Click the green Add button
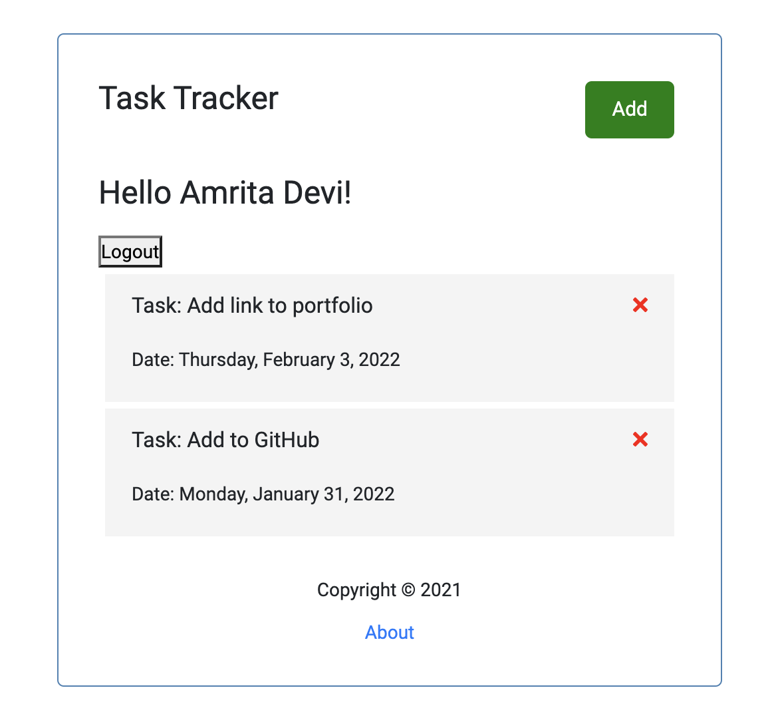Image resolution: width=774 pixels, height=724 pixels. coord(629,110)
